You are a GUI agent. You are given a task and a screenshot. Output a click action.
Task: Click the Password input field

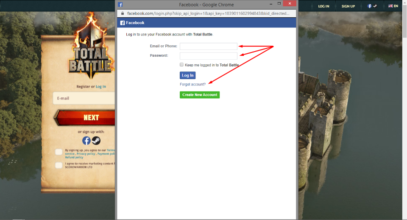[x=209, y=56]
